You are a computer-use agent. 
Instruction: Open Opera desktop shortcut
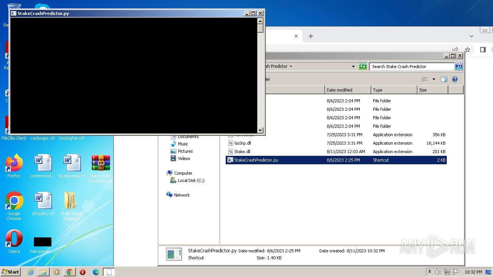(x=14, y=242)
